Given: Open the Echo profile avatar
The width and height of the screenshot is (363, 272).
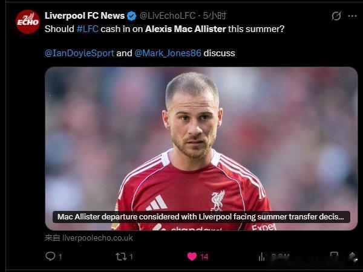Looking at the screenshot, I should coord(28,22).
